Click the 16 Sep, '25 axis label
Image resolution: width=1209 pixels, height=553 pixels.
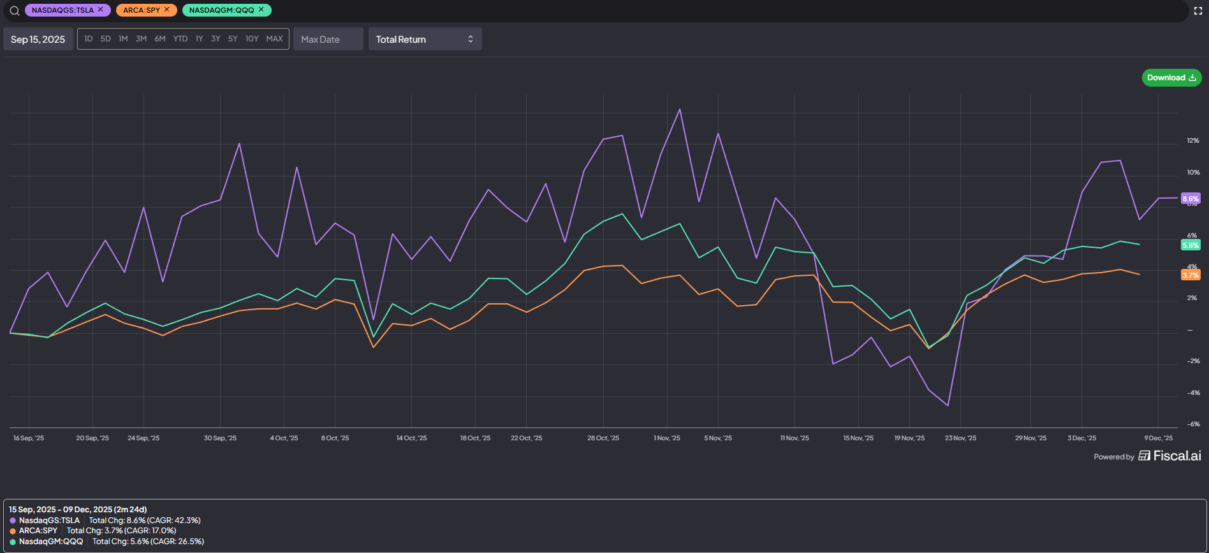(x=29, y=438)
